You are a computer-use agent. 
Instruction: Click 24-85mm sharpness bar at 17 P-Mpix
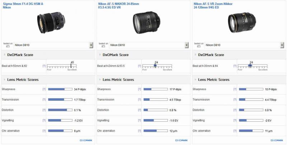coord(156,89)
